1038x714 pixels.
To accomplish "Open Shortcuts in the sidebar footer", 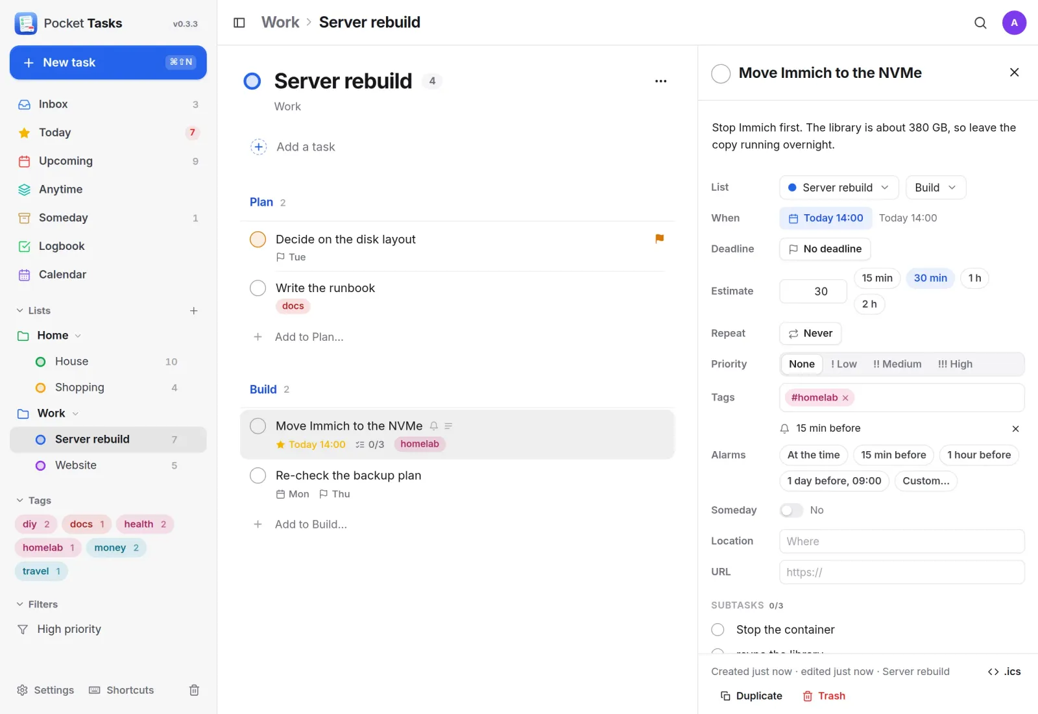I will [121, 690].
